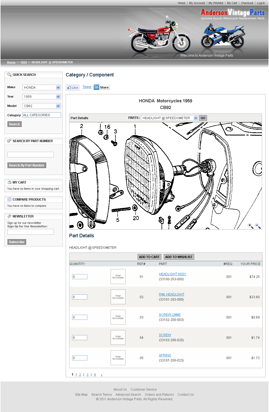Image resolution: width=269 pixels, height=412 pixels.
Task: Open the Model dropdown showing CB92
Action: click(x=42, y=106)
